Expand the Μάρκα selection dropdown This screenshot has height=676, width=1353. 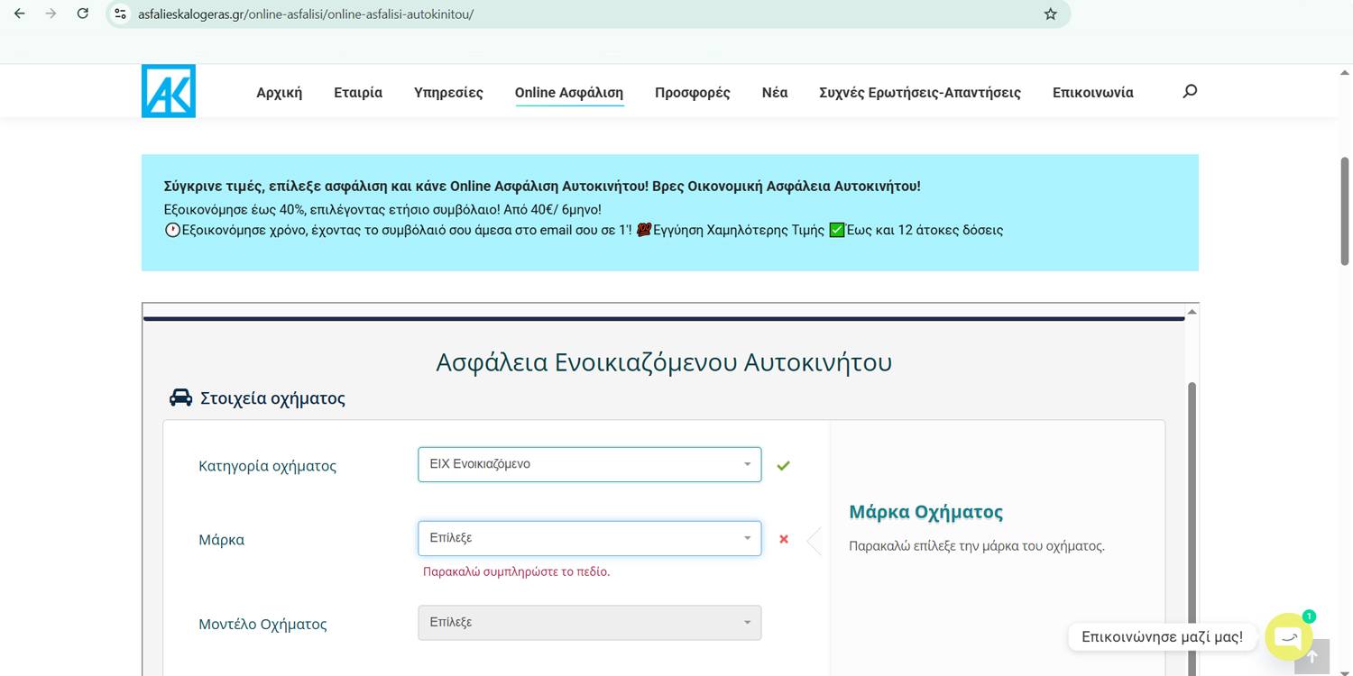pyautogui.click(x=589, y=538)
